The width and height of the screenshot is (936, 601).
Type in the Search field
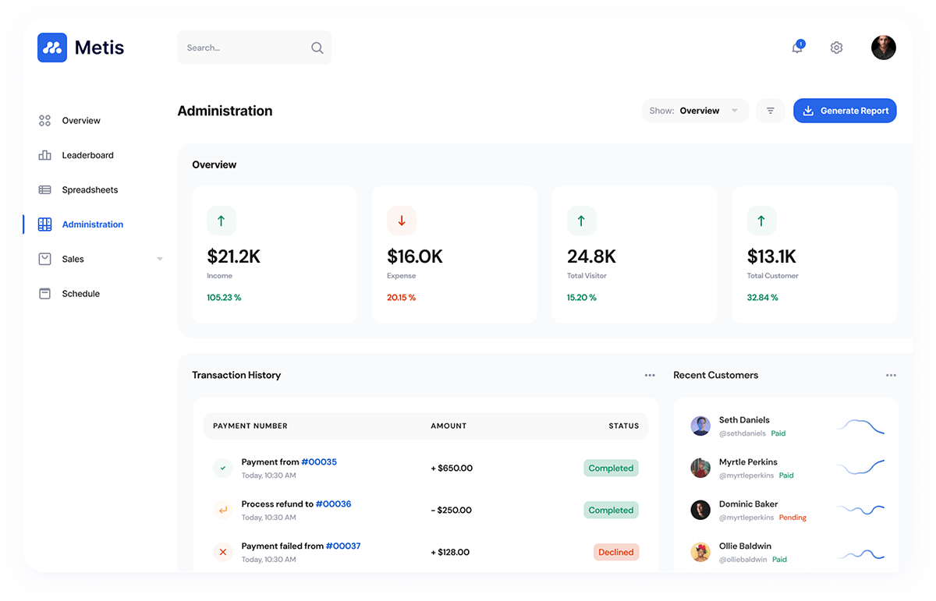[242, 48]
